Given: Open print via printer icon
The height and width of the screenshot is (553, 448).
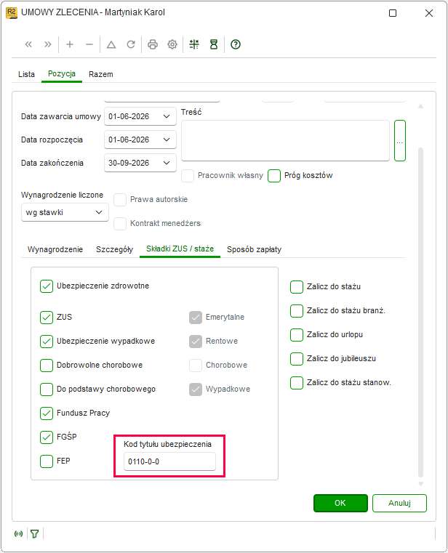Looking at the screenshot, I should [x=153, y=44].
